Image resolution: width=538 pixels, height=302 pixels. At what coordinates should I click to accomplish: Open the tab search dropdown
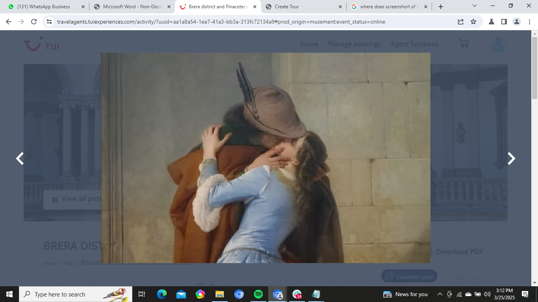pyautogui.click(x=475, y=6)
